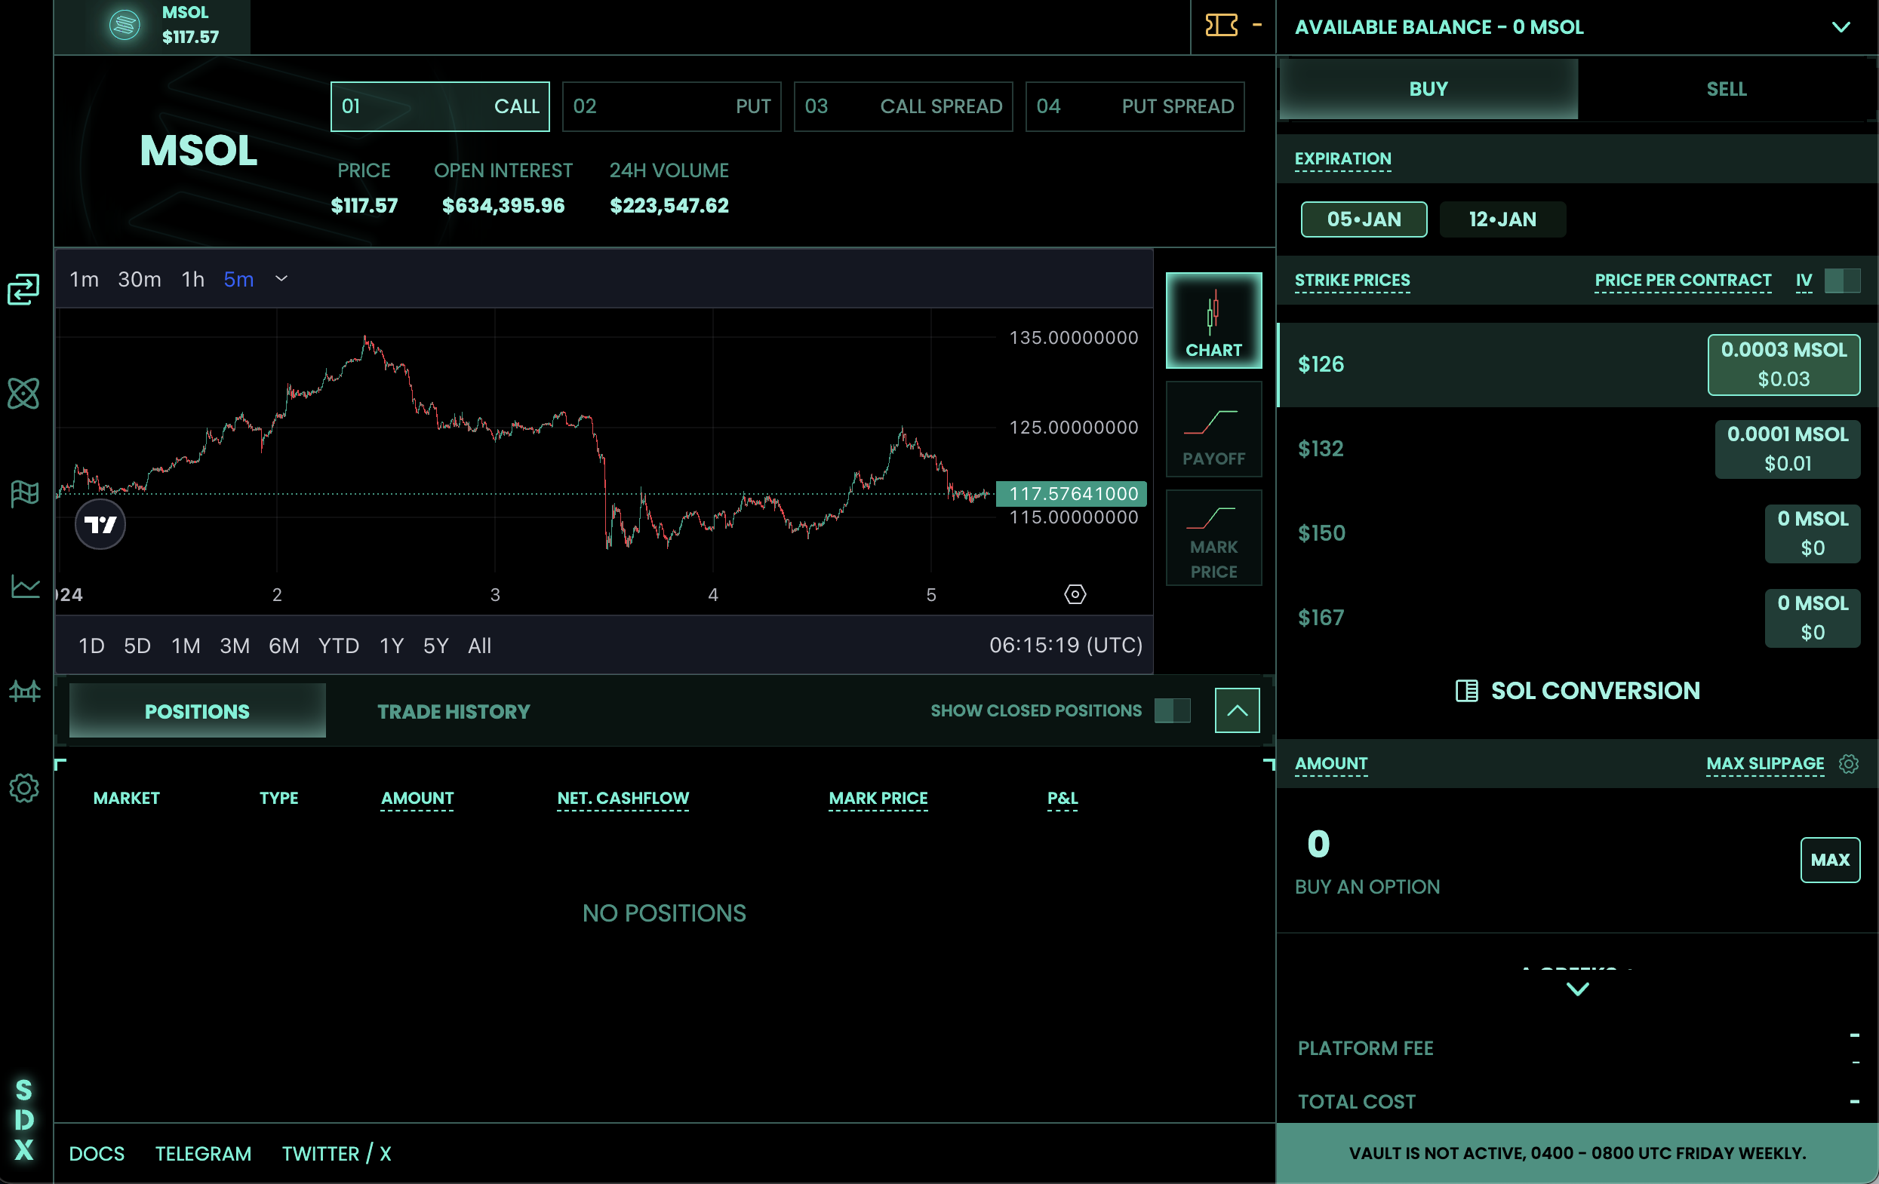
Task: Select the candlestick Chart view button
Action: (x=1213, y=321)
